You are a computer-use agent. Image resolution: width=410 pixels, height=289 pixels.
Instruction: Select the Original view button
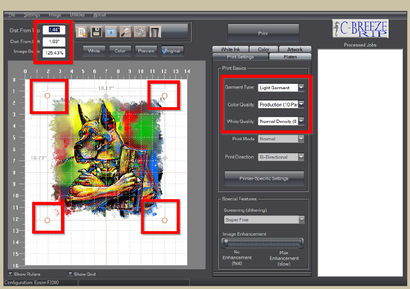point(172,51)
